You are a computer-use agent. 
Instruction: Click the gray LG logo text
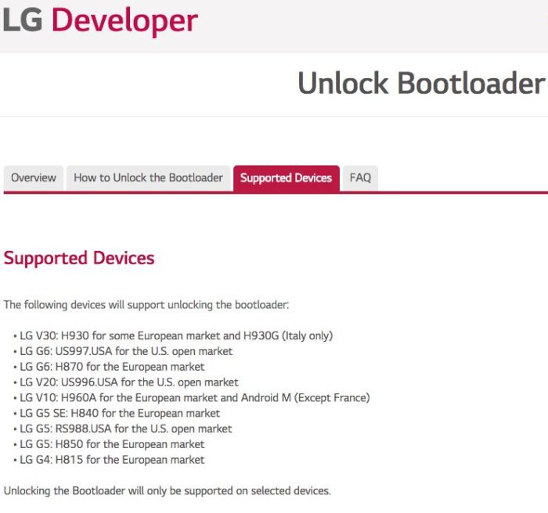(x=22, y=21)
